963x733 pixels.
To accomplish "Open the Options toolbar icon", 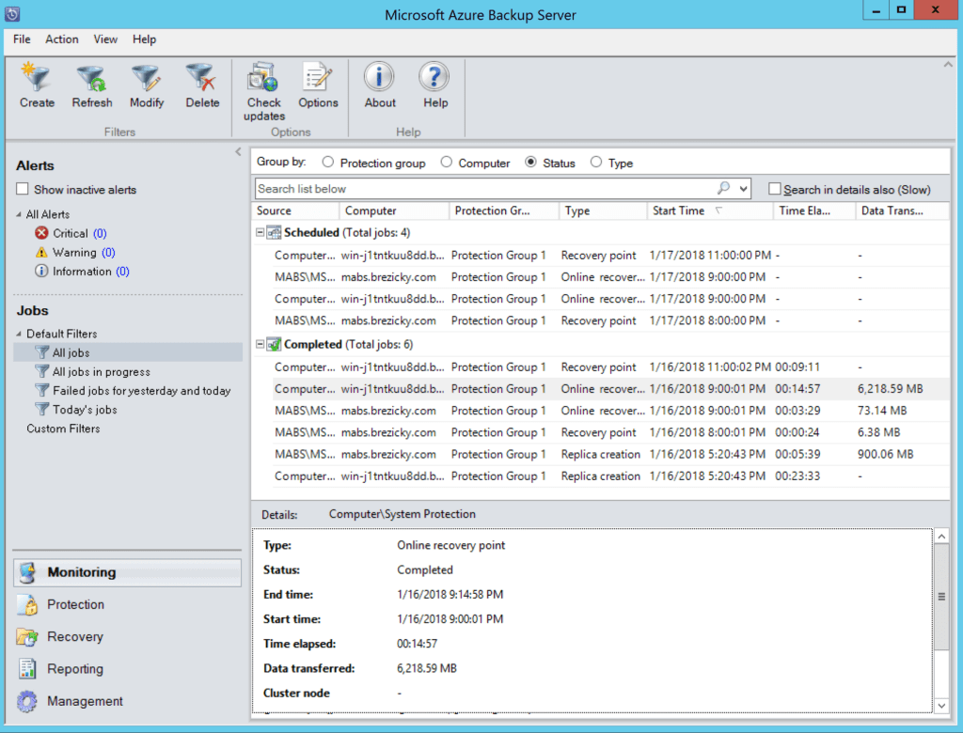I will (318, 78).
